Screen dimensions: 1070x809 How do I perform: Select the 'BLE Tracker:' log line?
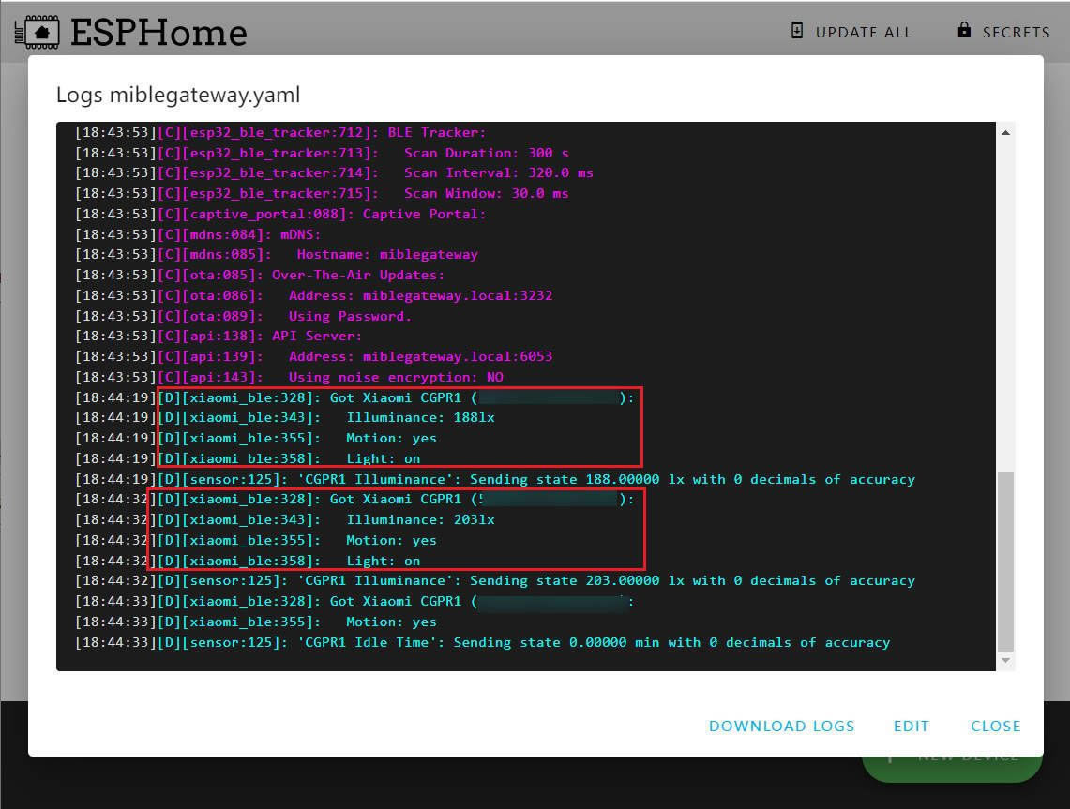(280, 132)
